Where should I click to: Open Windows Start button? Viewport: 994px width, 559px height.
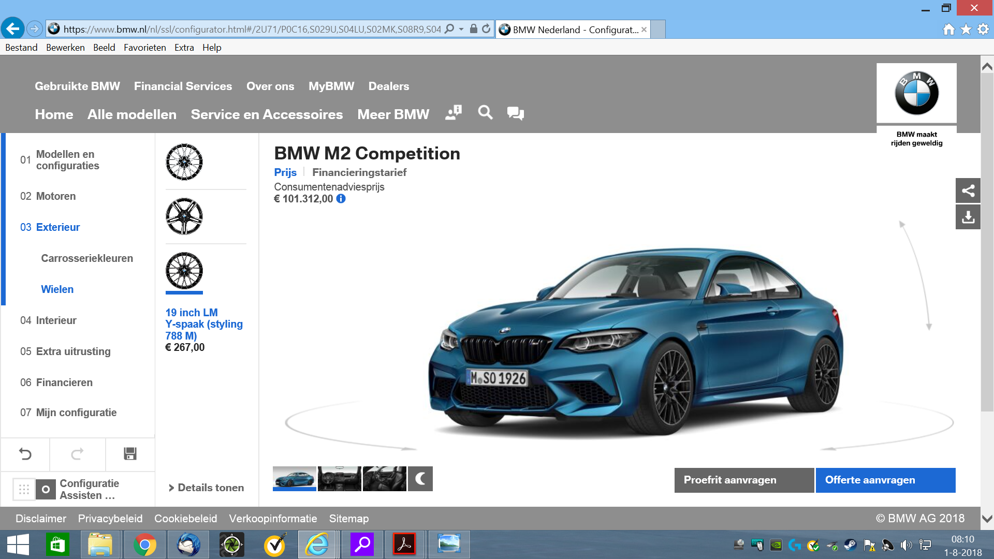pos(18,545)
